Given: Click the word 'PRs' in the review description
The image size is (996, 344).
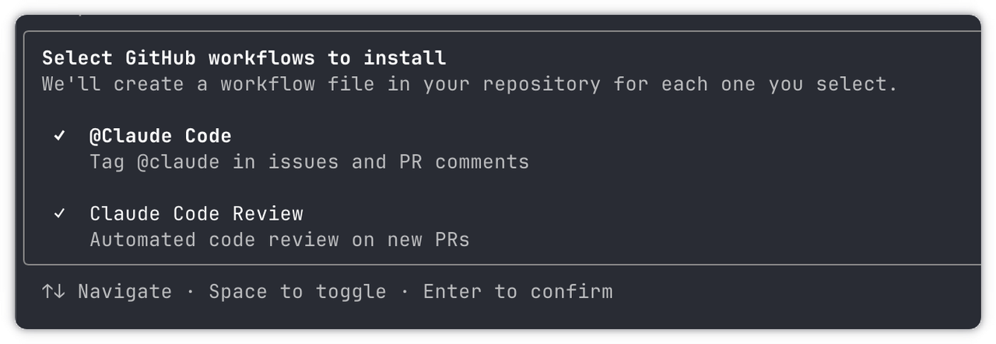Looking at the screenshot, I should coord(452,239).
